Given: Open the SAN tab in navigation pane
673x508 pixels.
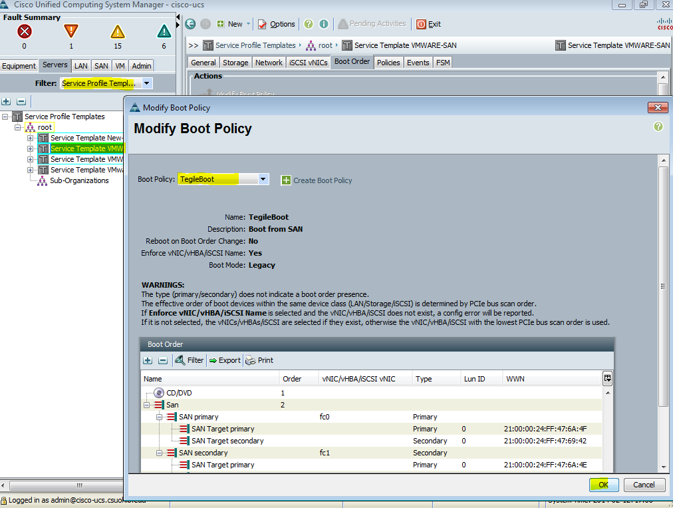Looking at the screenshot, I should tap(101, 66).
